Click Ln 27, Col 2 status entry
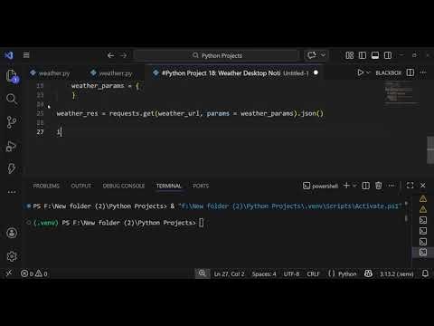 [x=229, y=274]
